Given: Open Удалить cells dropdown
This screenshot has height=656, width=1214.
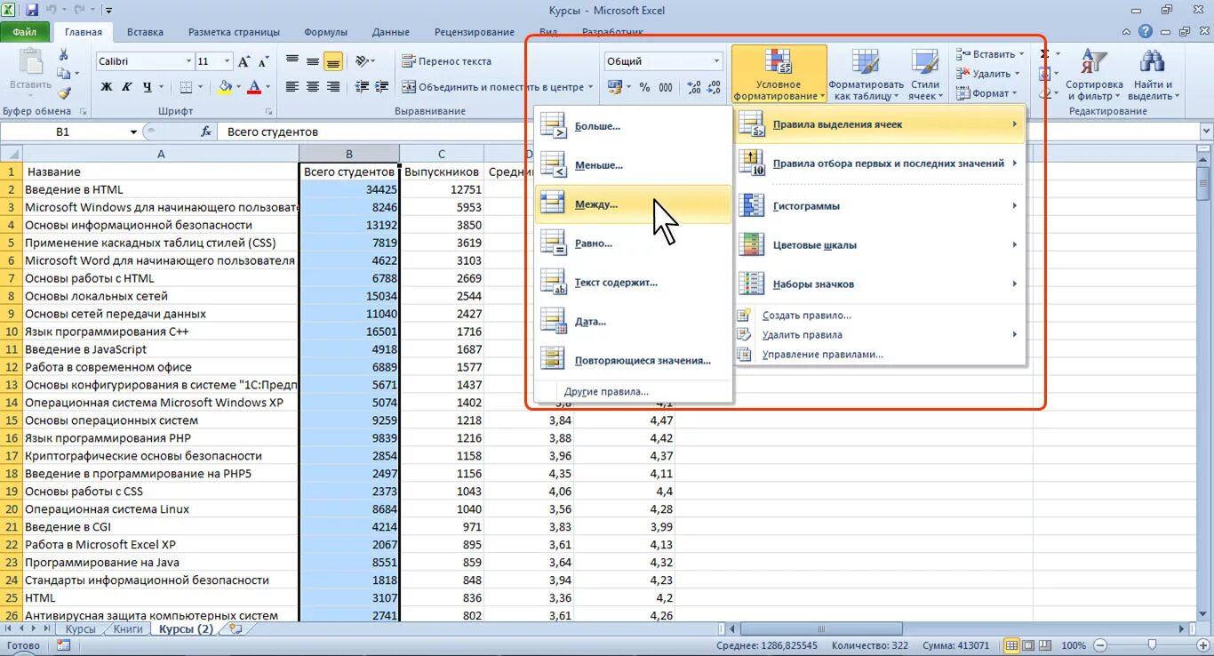Looking at the screenshot, I should (x=988, y=74).
